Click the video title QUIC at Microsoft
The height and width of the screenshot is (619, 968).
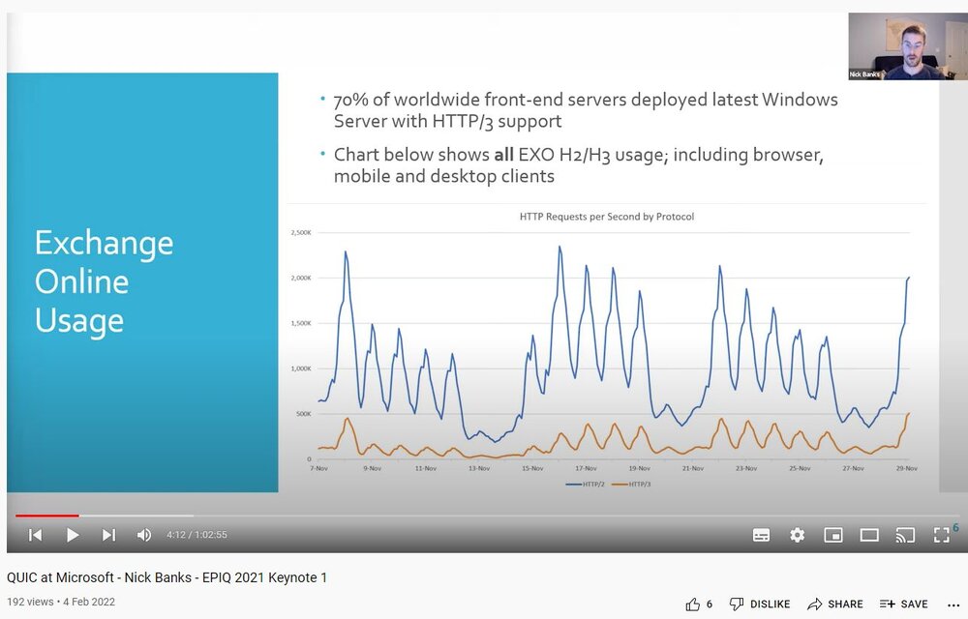pyautogui.click(x=166, y=577)
